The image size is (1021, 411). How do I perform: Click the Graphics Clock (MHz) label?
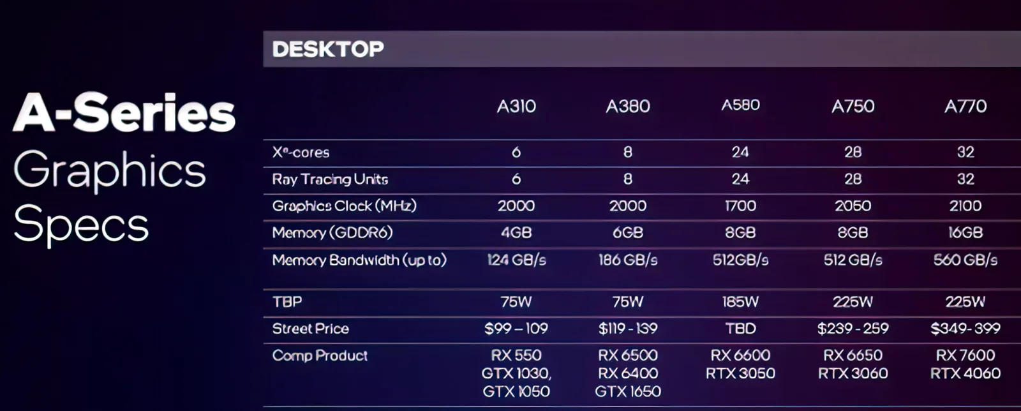(x=344, y=206)
